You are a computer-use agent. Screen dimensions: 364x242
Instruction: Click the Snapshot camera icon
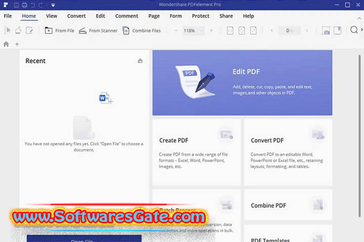(x=326, y=31)
